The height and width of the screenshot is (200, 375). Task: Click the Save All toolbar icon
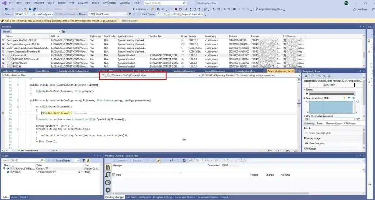[34, 9]
